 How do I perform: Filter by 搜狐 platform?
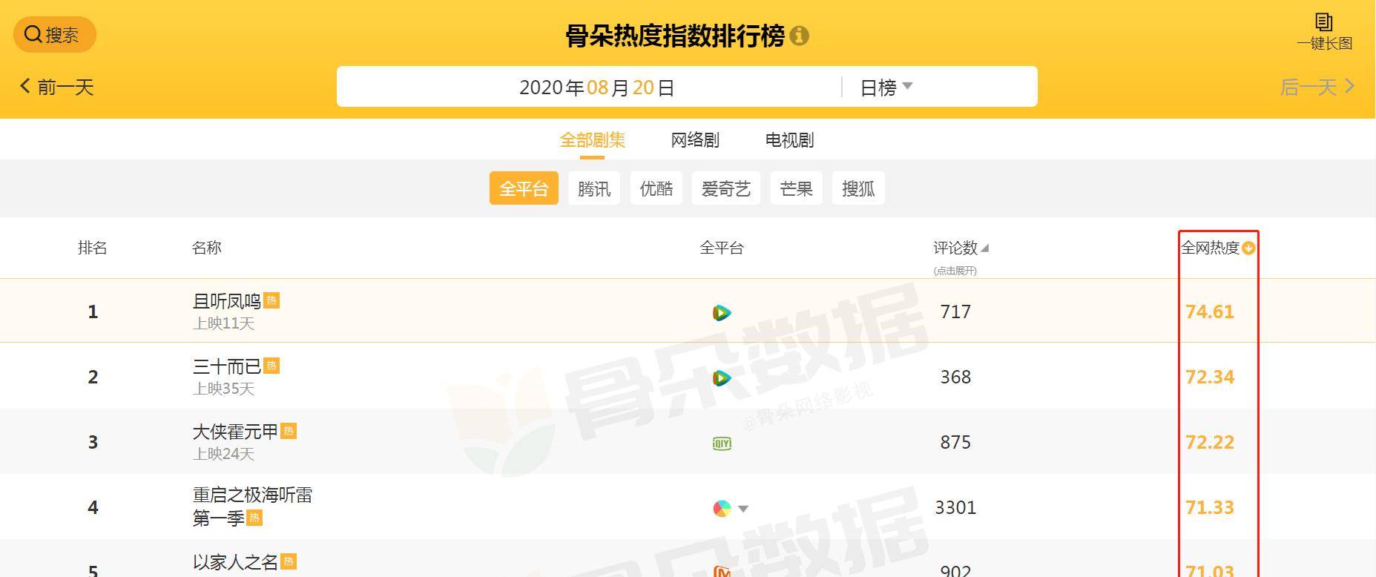[858, 188]
